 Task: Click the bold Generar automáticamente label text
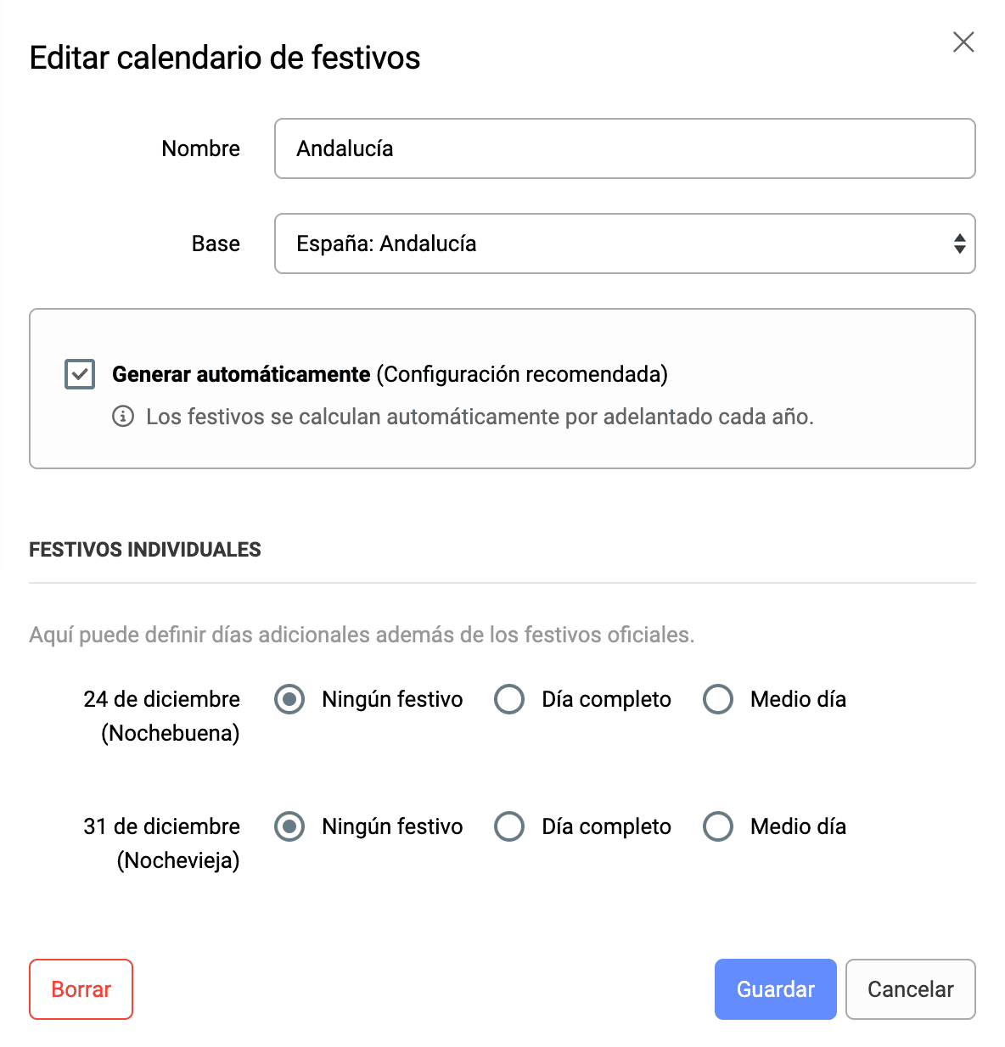[x=241, y=374]
